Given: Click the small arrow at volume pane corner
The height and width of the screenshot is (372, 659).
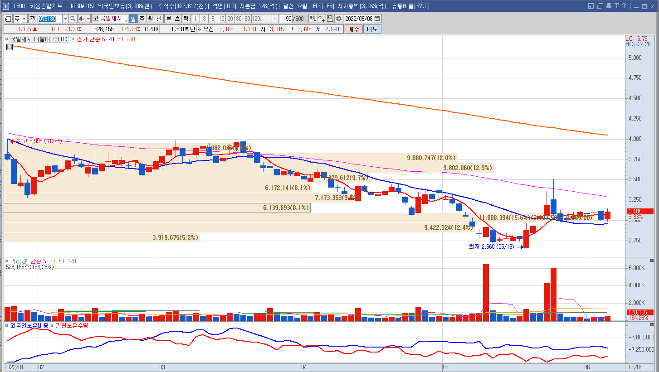Looking at the screenshot, I should 652,261.
